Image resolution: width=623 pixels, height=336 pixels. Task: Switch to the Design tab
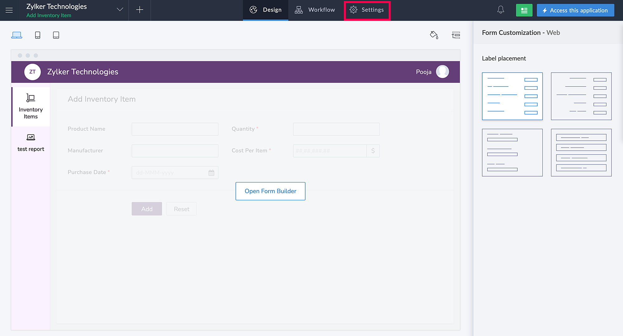click(266, 10)
